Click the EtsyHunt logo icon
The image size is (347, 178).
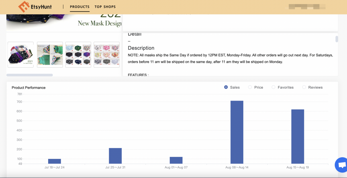coord(24,6)
